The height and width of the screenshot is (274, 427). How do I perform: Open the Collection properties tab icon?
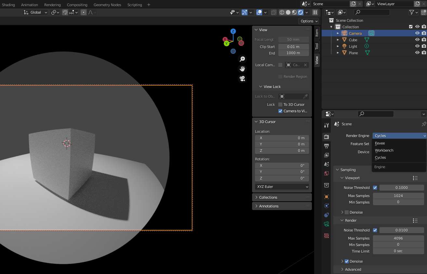327,185
